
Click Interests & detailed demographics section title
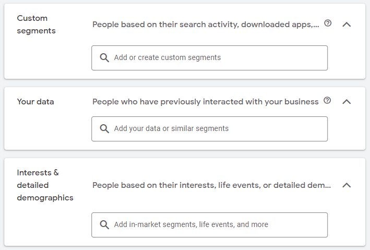point(45,185)
